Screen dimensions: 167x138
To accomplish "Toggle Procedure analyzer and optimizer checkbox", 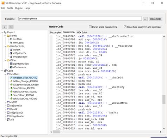I will pyautogui.click(x=125, y=27).
